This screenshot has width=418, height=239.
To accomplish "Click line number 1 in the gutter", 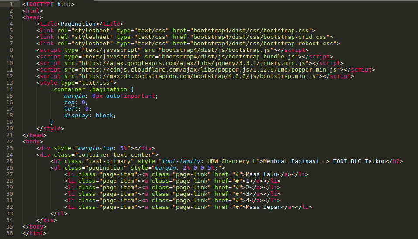I will [x=10, y=4].
